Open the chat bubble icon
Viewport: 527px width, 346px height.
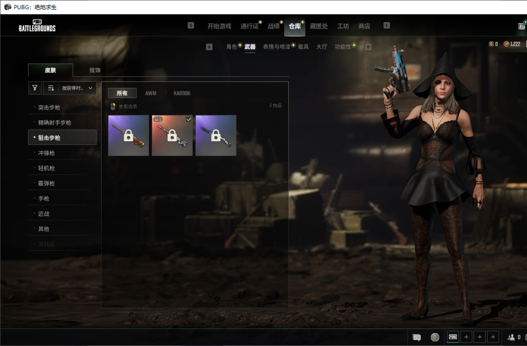(417, 337)
